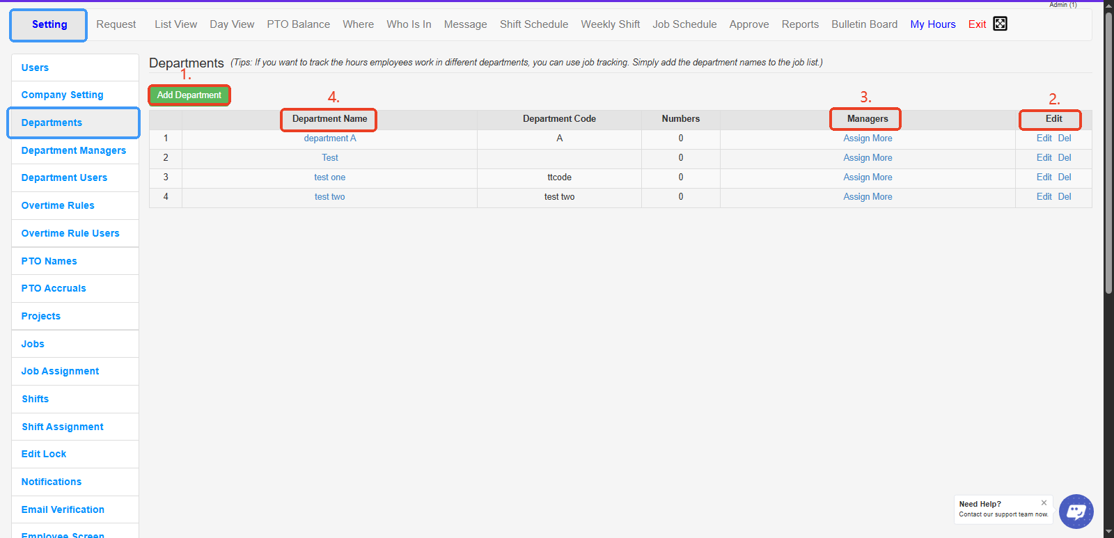Screen dimensions: 1114x538
Task: Switch to the Reports tab
Action: point(800,24)
